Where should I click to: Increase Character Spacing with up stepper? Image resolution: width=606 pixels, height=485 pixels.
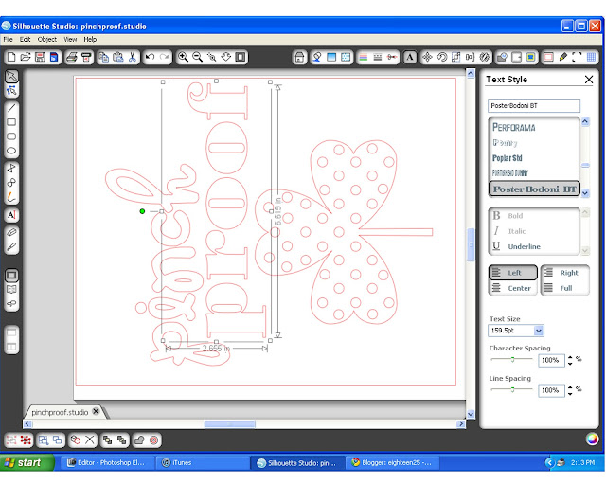tap(570, 357)
